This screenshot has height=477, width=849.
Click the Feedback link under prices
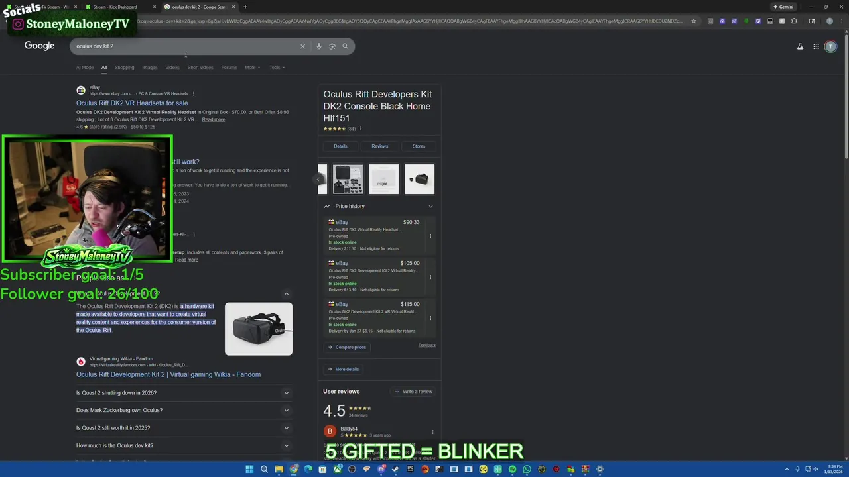click(427, 345)
